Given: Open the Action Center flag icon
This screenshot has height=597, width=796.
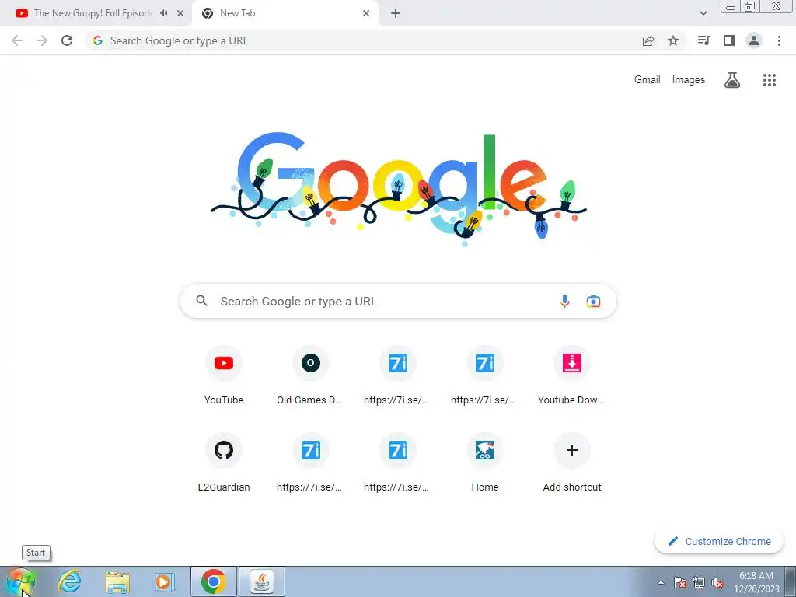Looking at the screenshot, I should coord(680,582).
